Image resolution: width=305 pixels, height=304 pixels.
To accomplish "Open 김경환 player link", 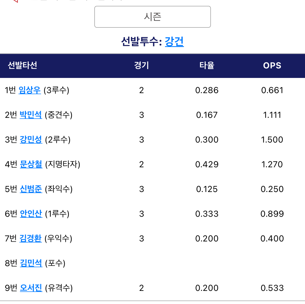I will tap(31, 238).
